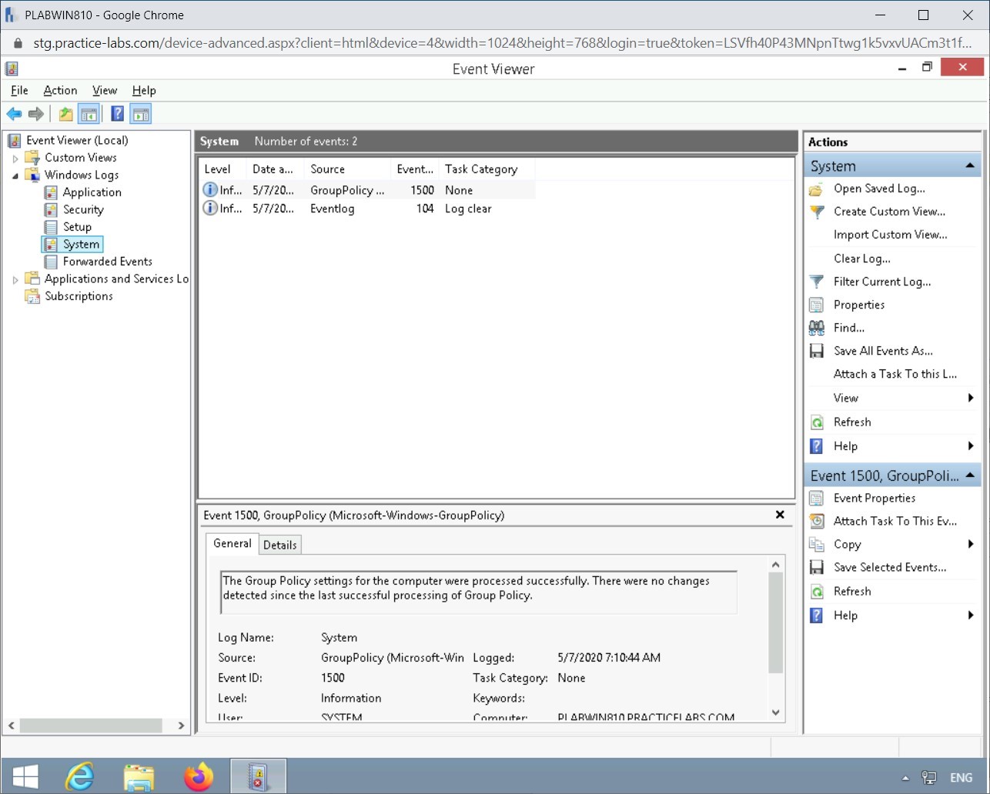Screen dimensions: 990x794
Task: Click the Open Saved Log folder icon
Action: point(816,188)
